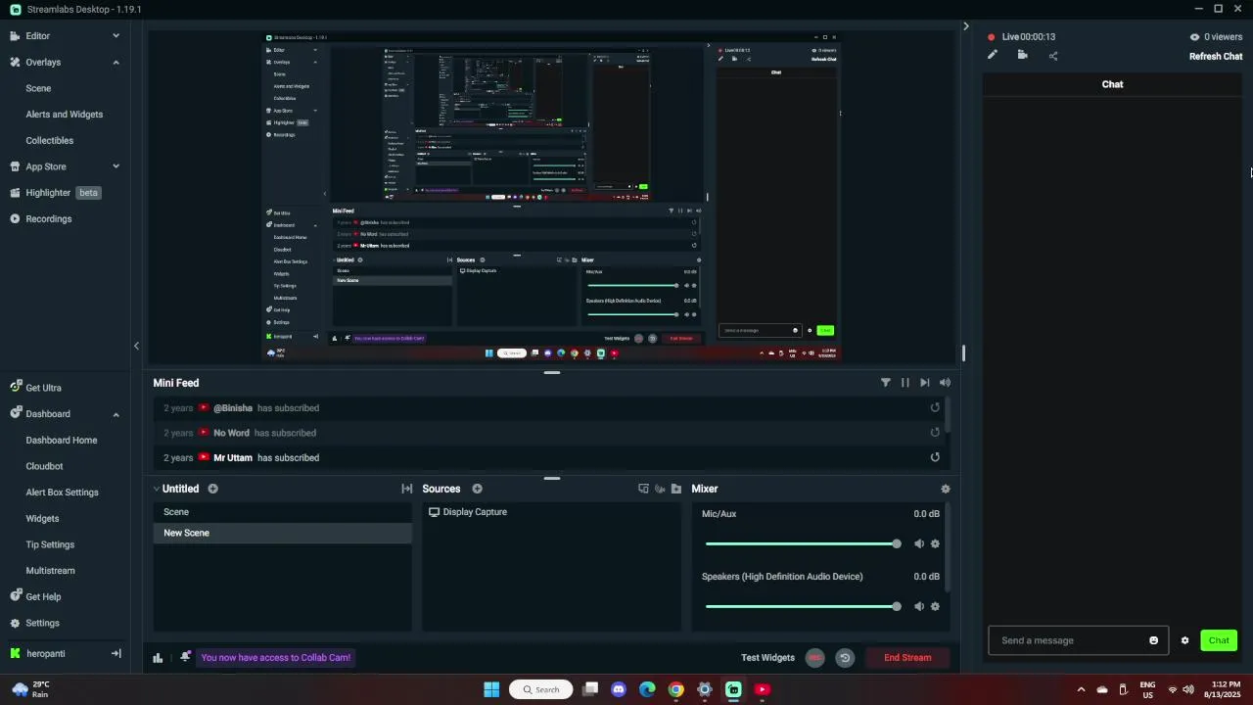Expand the Editor dropdown chevron
Image resolution: width=1253 pixels, height=705 pixels.
point(116,36)
